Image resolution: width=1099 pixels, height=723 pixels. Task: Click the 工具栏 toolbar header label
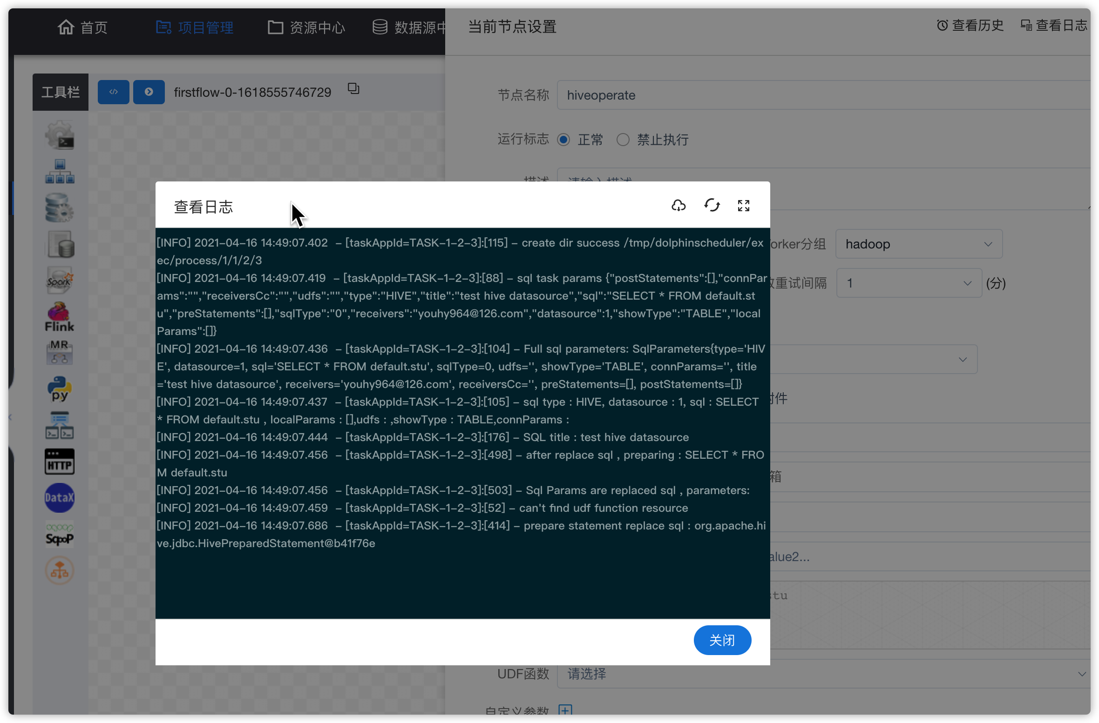click(61, 92)
